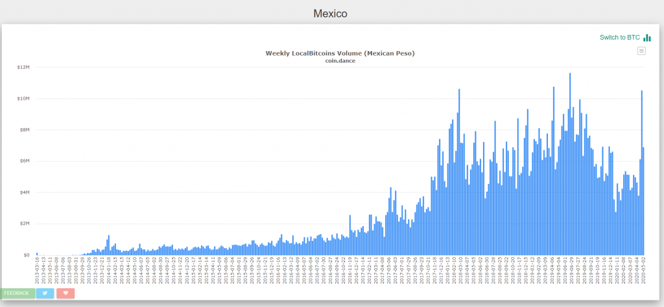Click the Switch to BTC link
Image resolution: width=664 pixels, height=307 pixels.
point(621,38)
